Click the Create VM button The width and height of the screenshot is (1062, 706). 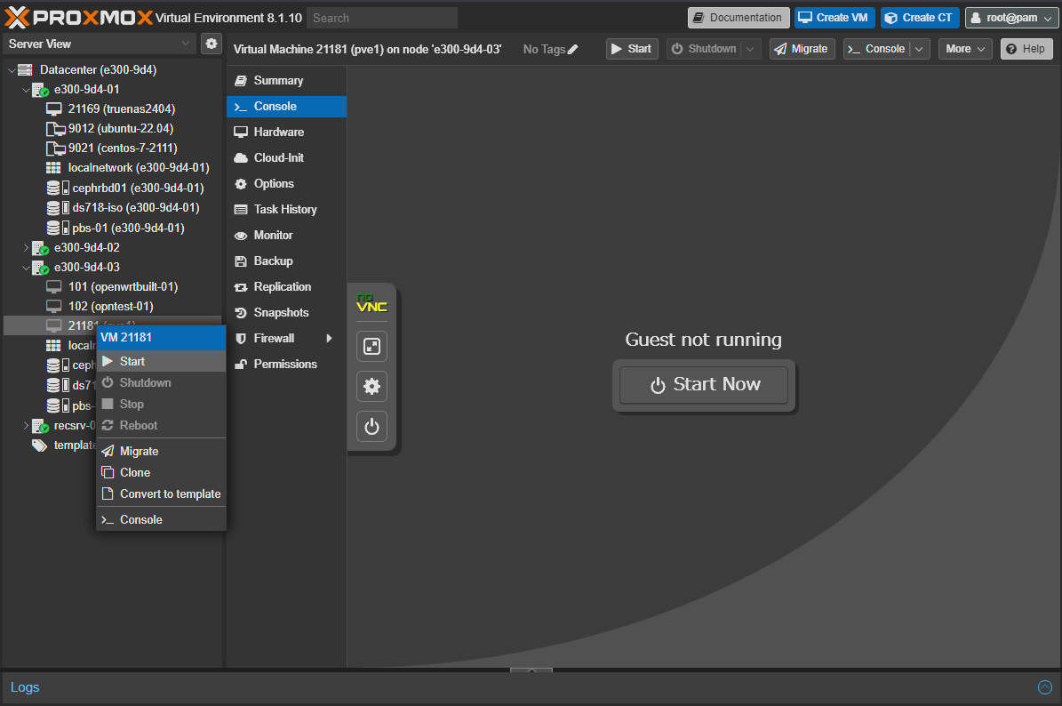pyautogui.click(x=834, y=19)
